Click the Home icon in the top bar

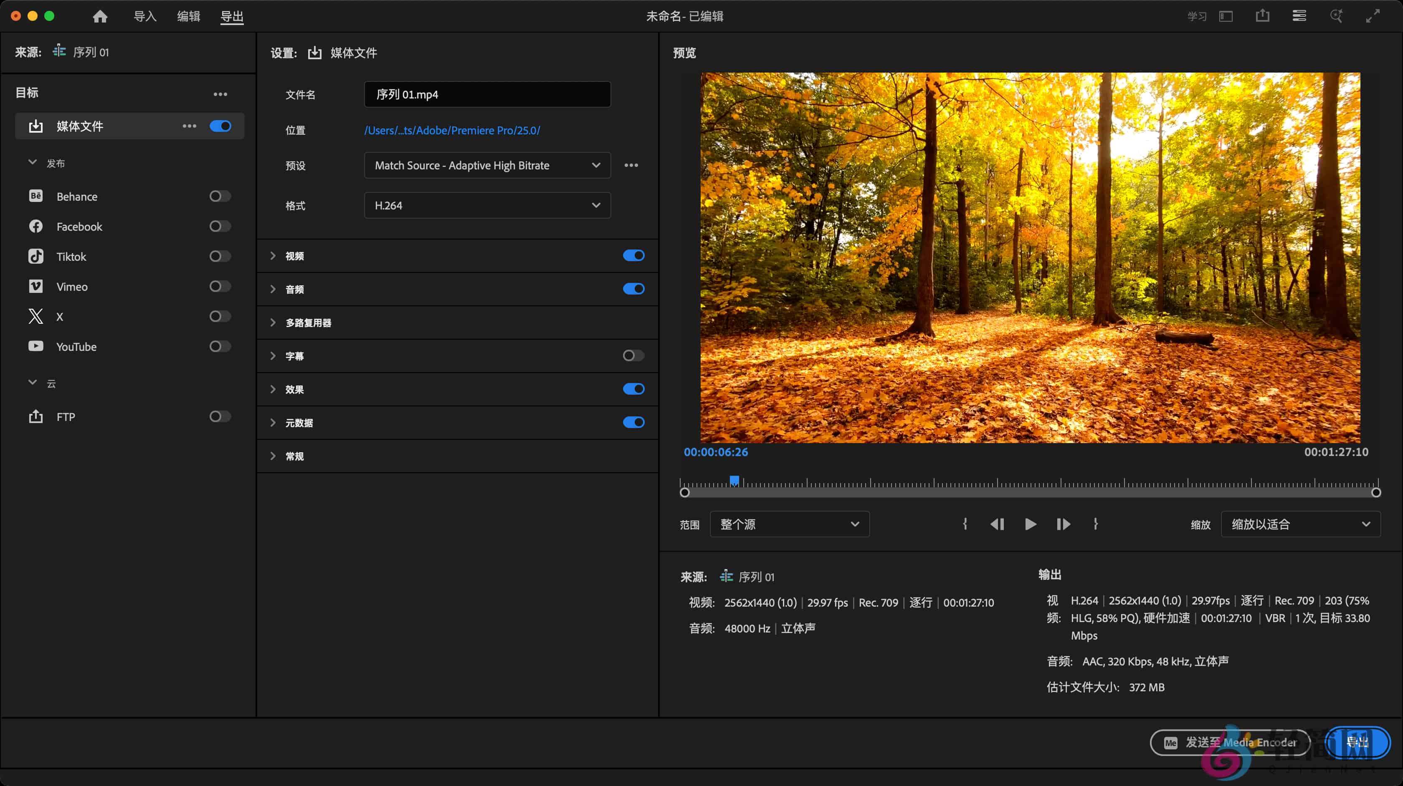(x=100, y=16)
